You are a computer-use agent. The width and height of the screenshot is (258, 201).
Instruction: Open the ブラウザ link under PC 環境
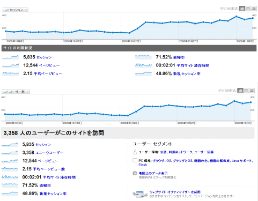click(x=158, y=161)
